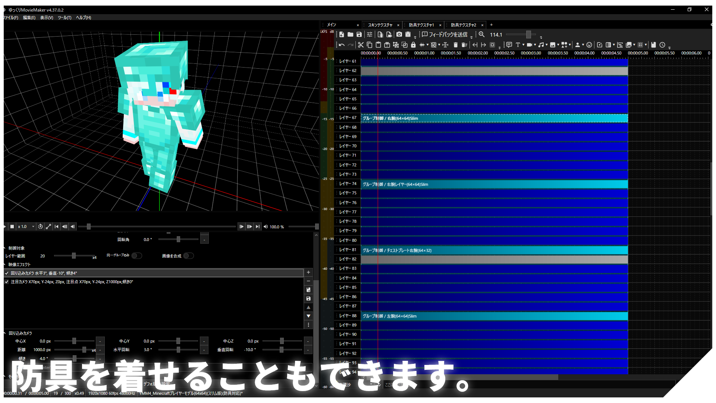Open the text item tool (T icon)
716x403 pixels.
tap(518, 45)
